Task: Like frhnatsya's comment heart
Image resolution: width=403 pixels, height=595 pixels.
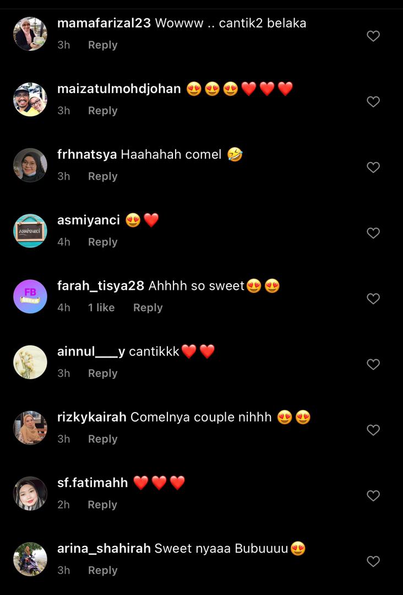Action: pyautogui.click(x=373, y=167)
